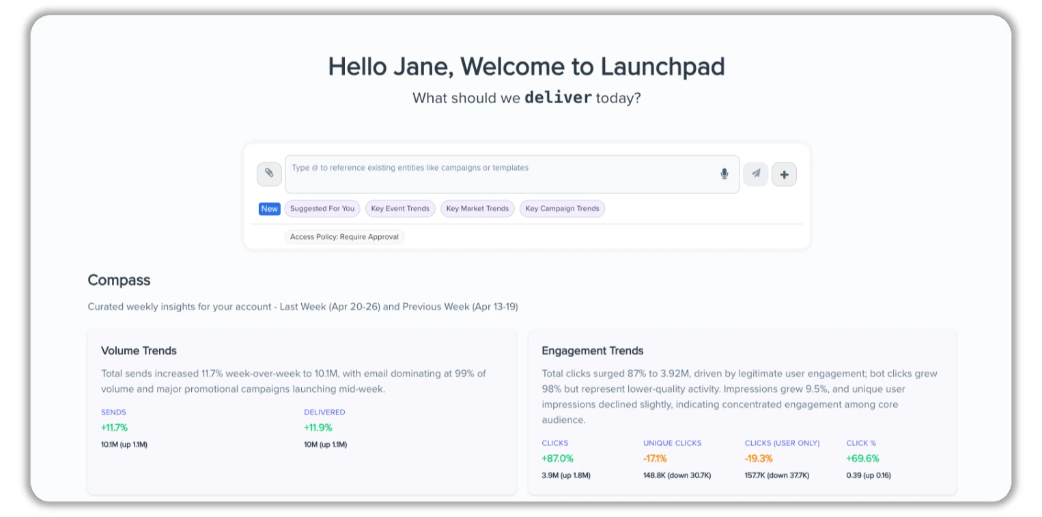Click the What should we deliver today tagline
Screen dimensions: 1042x517
pyautogui.click(x=526, y=98)
